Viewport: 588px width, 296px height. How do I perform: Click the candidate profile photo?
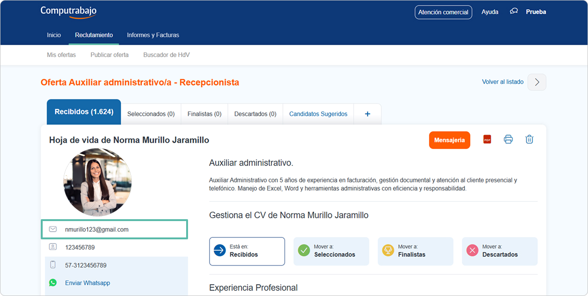point(98,182)
